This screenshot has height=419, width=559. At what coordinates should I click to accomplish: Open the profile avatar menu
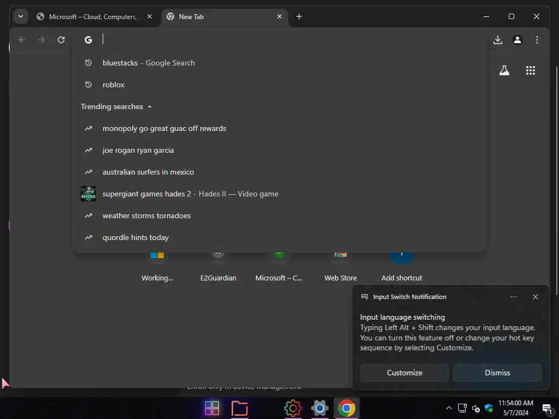[518, 39]
